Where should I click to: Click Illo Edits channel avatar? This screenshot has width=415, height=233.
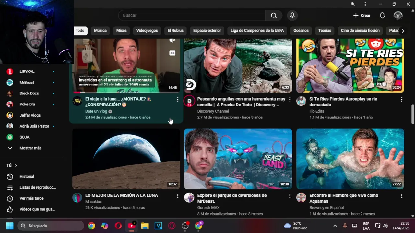pyautogui.click(x=301, y=101)
